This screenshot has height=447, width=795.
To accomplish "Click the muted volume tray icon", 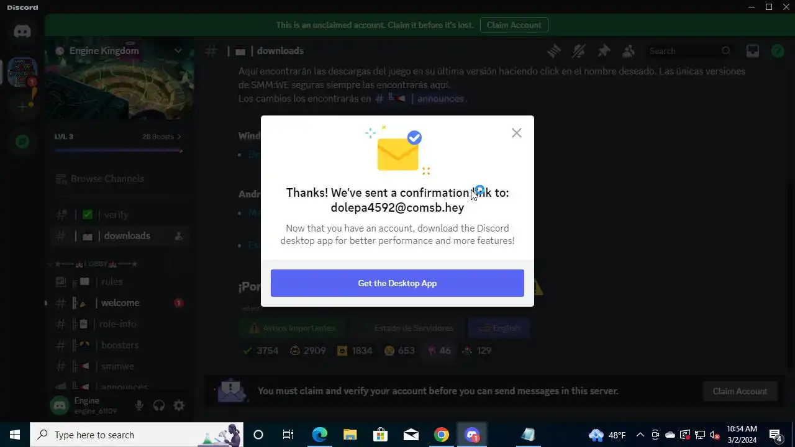I will coord(715,435).
